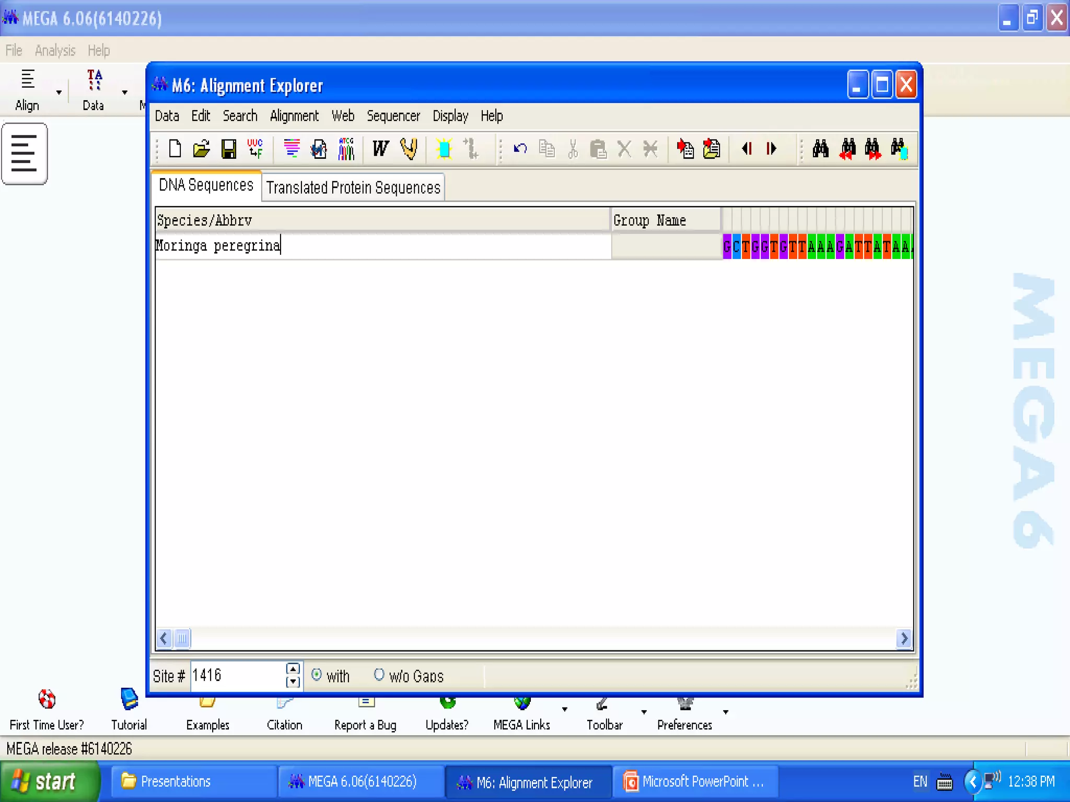This screenshot has width=1070, height=802.
Task: Click the undo arrow icon
Action: point(520,149)
